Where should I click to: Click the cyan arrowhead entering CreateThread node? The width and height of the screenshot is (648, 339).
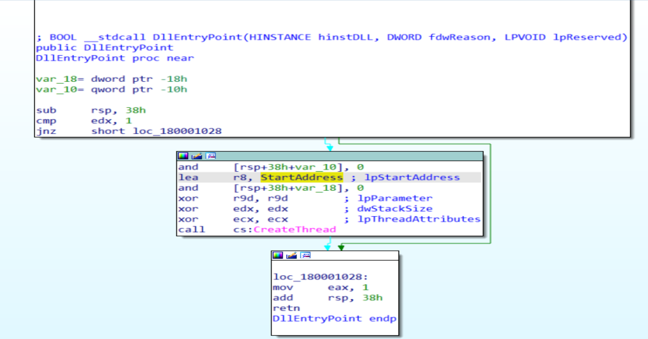(330, 148)
